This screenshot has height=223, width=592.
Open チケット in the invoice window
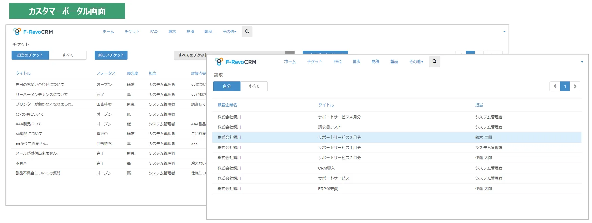point(315,61)
